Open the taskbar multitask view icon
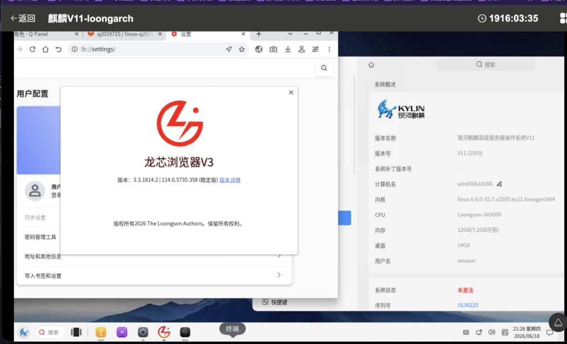Image resolution: width=567 pixels, height=344 pixels. tap(76, 332)
